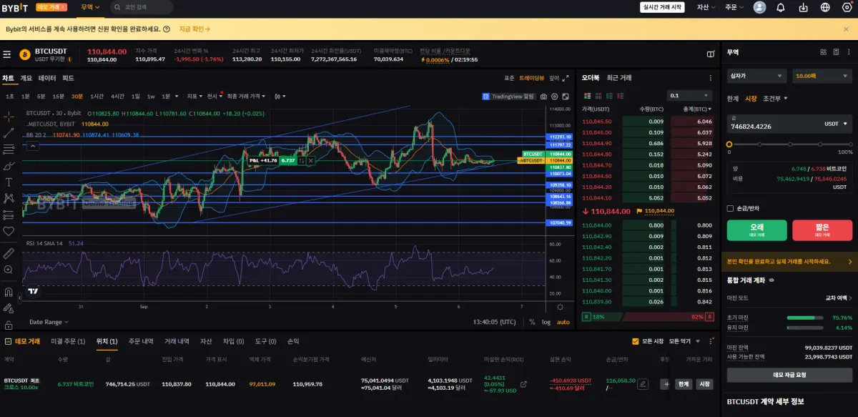Click the green 오래 buy button
This screenshot has width=858, height=417.
tap(756, 230)
